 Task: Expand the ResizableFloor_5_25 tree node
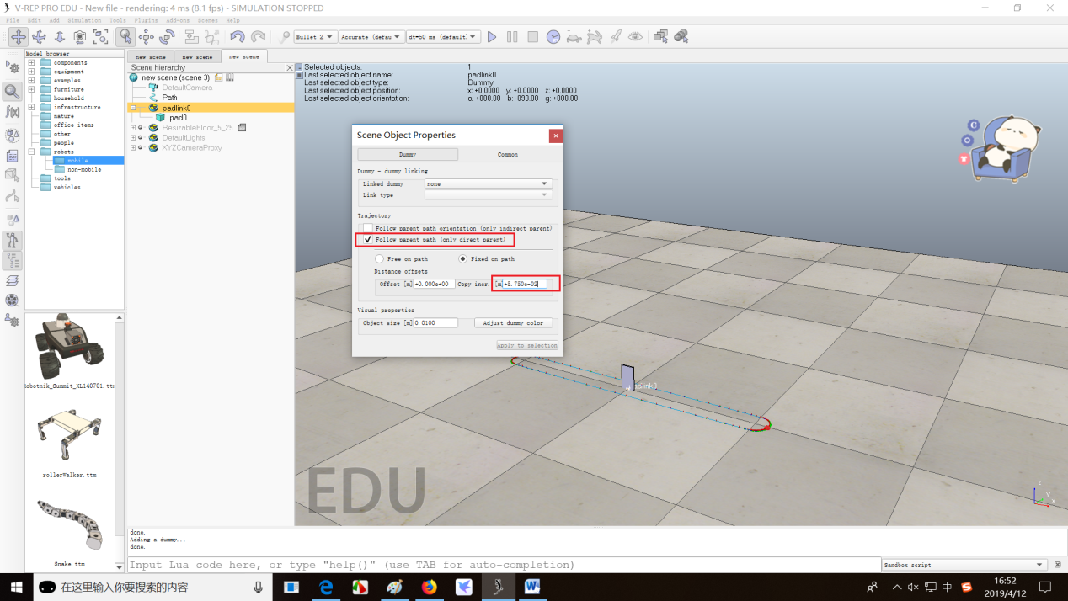coord(133,128)
